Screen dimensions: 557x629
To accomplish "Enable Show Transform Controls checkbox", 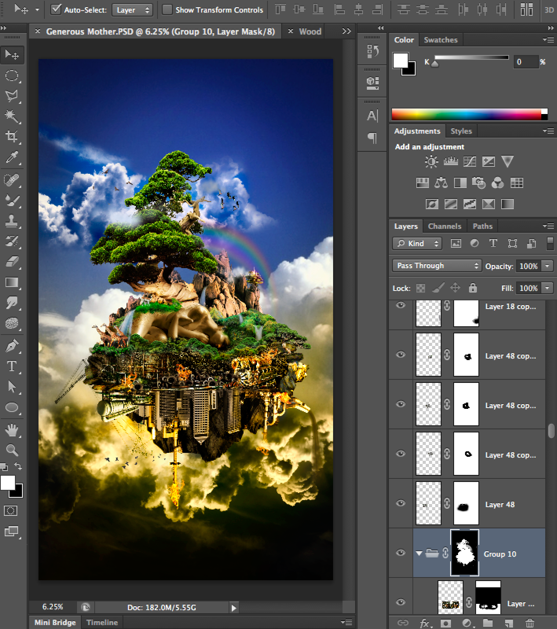I will click(x=167, y=9).
